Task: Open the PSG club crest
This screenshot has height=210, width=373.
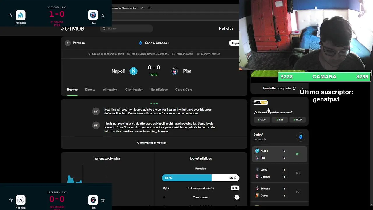Action: pos(93,15)
